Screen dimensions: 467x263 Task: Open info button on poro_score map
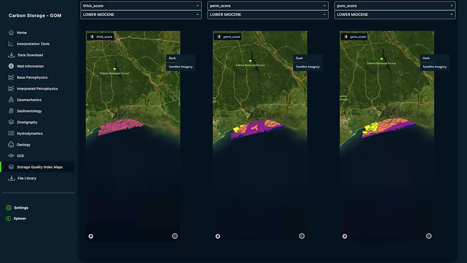pyautogui.click(x=429, y=236)
